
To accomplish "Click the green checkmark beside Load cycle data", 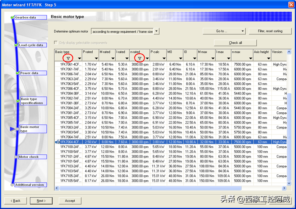I will (16, 45).
